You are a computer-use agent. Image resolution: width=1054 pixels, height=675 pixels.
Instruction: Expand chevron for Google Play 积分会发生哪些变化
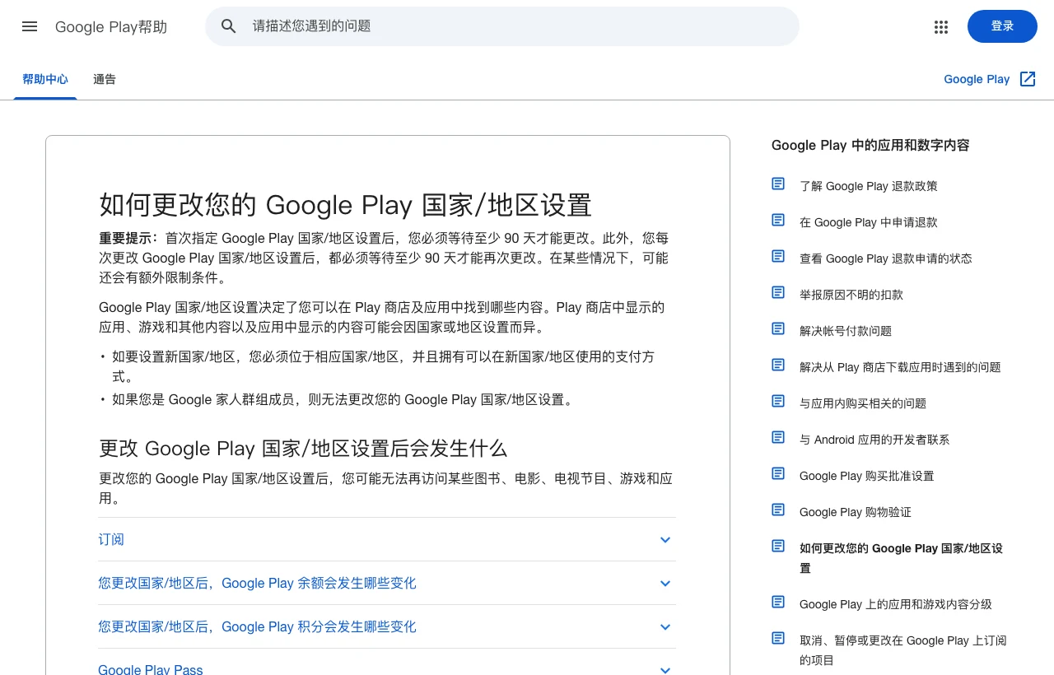665,627
